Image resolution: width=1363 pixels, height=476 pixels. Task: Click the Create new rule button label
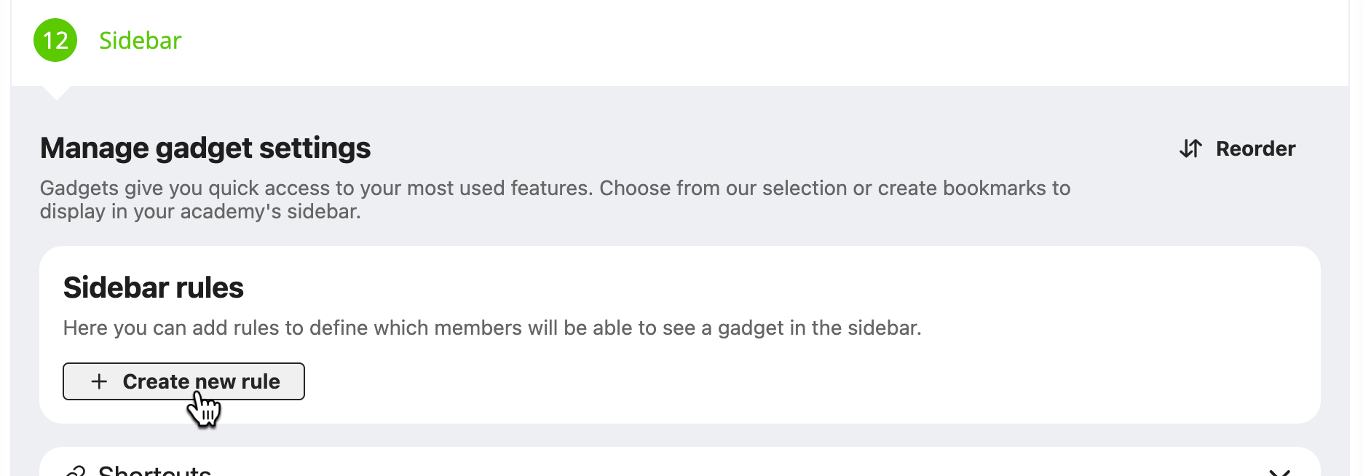(201, 381)
